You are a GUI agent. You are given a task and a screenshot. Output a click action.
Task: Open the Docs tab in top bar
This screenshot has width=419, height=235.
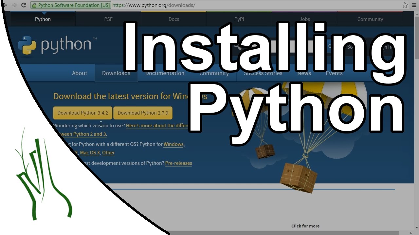click(x=174, y=19)
